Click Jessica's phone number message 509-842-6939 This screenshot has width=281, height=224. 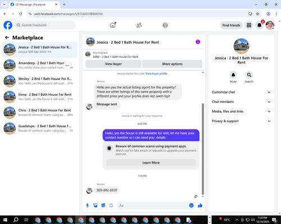point(107,190)
